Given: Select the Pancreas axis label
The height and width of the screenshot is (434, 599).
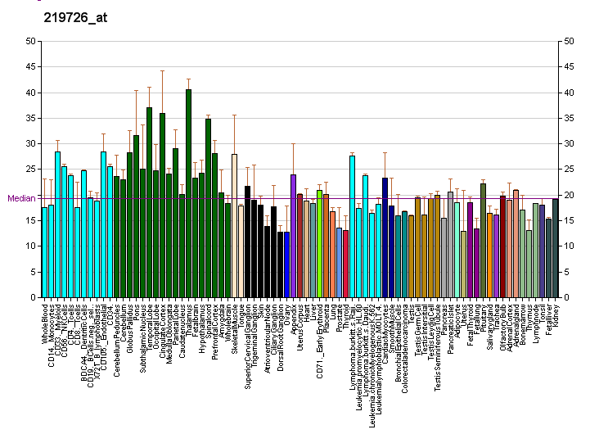Looking at the screenshot, I should tap(444, 319).
